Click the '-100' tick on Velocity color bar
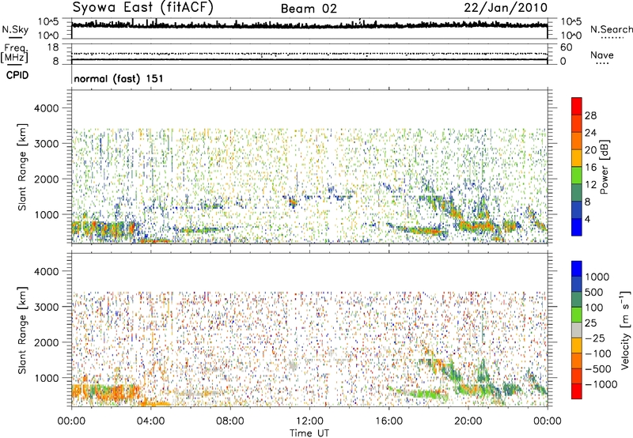 click(x=598, y=353)
